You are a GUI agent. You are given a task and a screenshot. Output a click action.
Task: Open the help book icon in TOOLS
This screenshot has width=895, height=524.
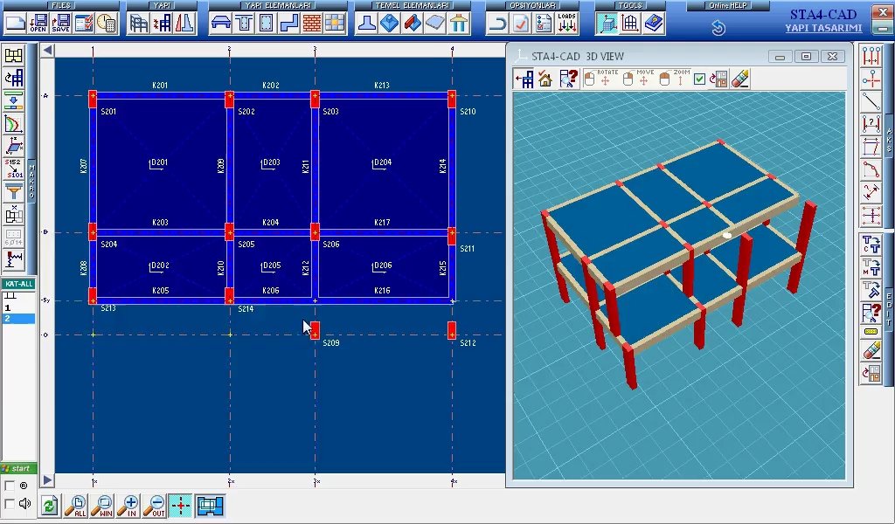point(654,24)
